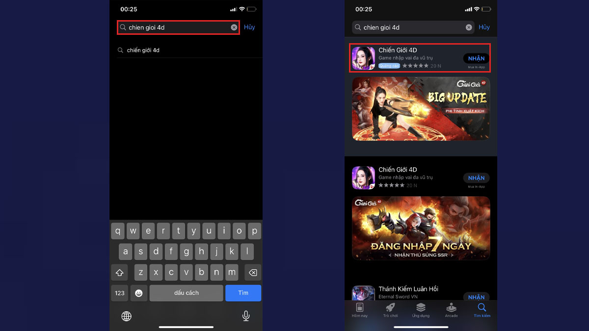Switch keyboard language with the globe icon
Viewport: 589px width, 331px height.
tap(126, 316)
